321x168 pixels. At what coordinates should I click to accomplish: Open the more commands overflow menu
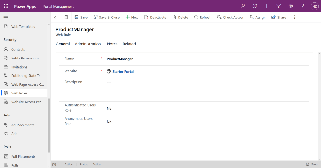click(x=294, y=18)
